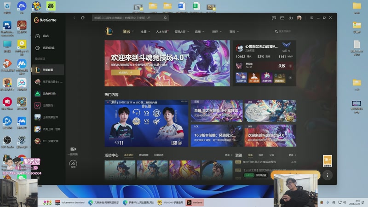
Task: Click the refresh page icon in WeGame
Action: [x=83, y=18]
